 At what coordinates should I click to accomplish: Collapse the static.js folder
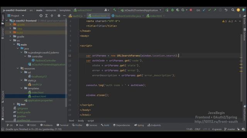coord(22,80)
